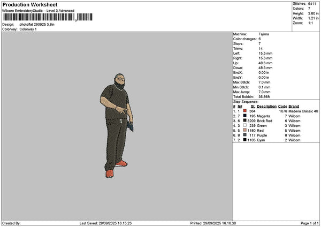Click the 'Color changes:' label
Viewport: 321px width, 227px height.
[x=244, y=39]
